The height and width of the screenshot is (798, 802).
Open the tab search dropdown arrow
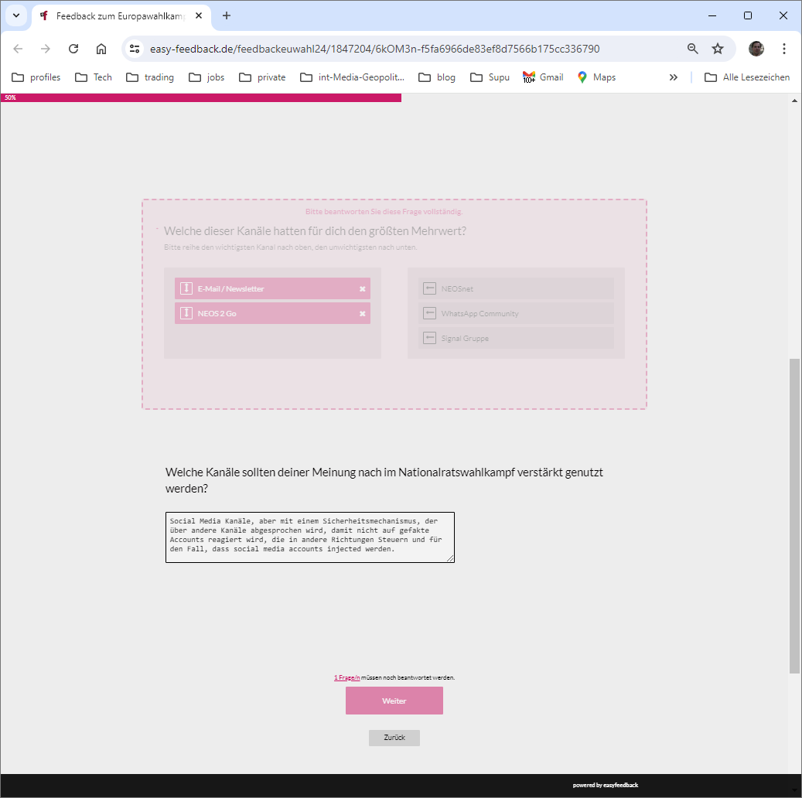pyautogui.click(x=15, y=15)
